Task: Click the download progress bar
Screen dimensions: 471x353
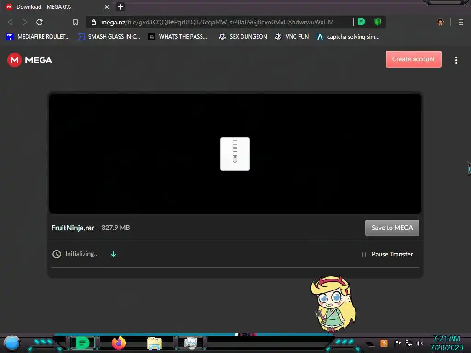Action: coord(235,267)
